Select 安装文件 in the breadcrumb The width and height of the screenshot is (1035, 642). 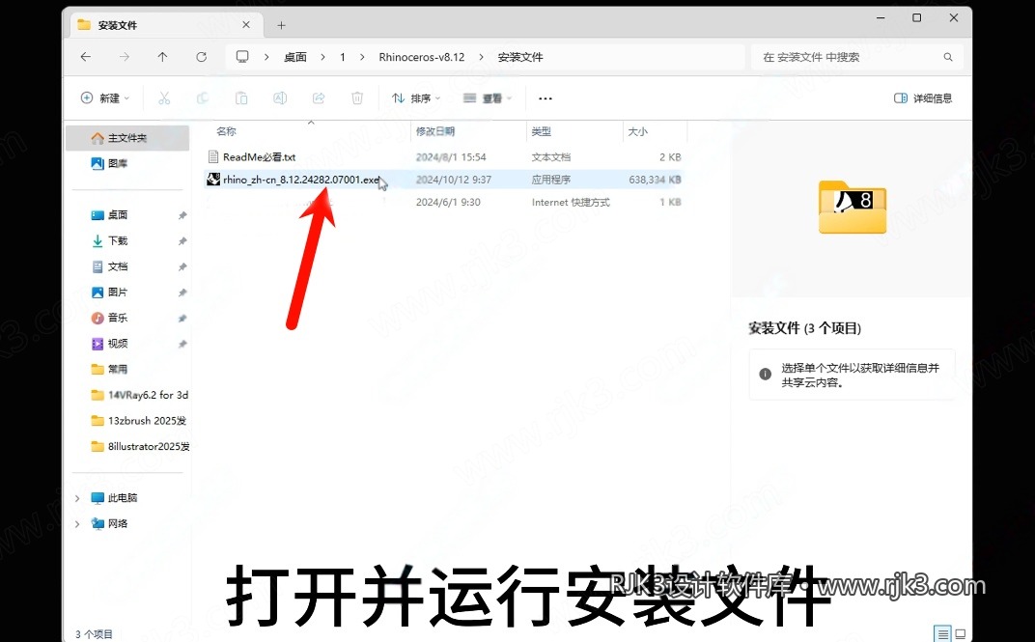pyautogui.click(x=520, y=57)
